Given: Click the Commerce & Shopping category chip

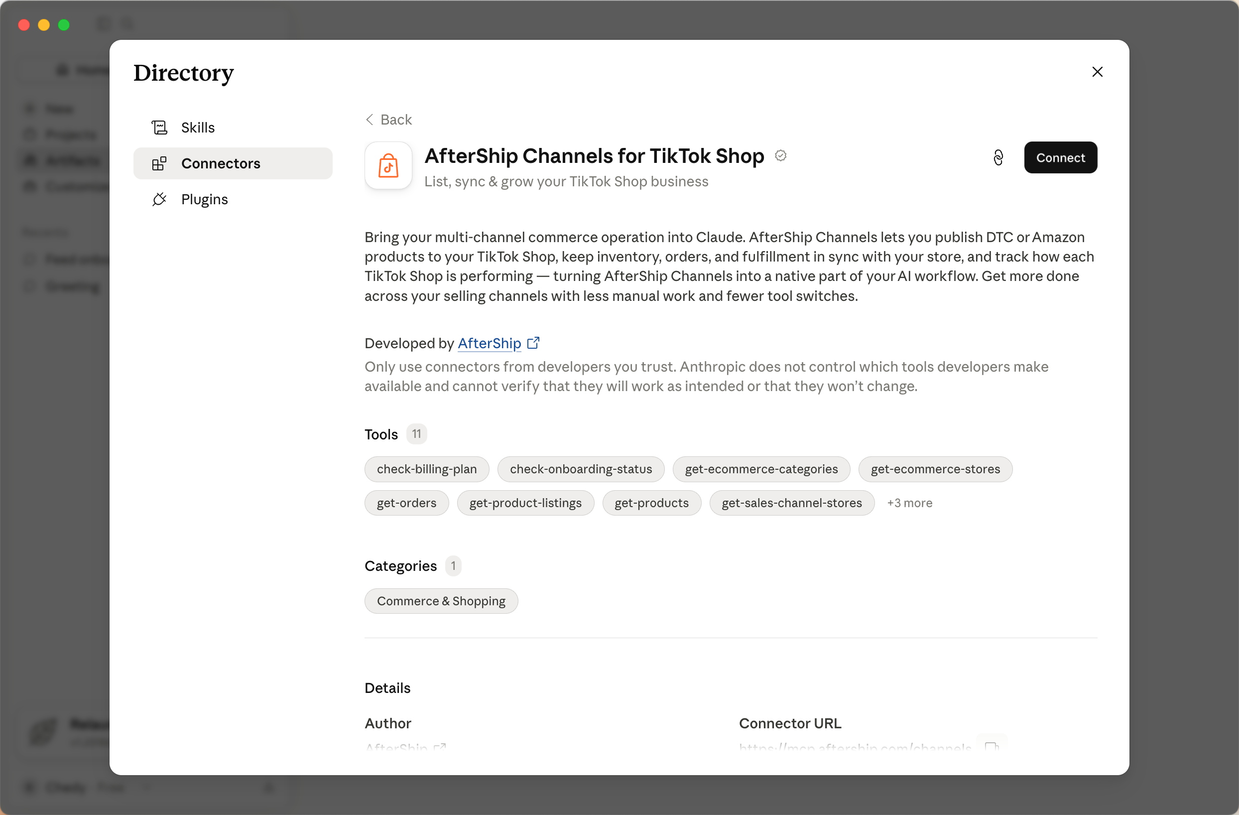Looking at the screenshot, I should (441, 601).
